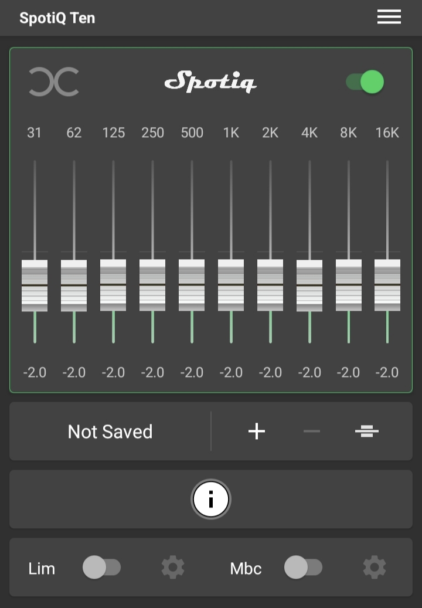Open the hamburger menu
The width and height of the screenshot is (422, 608).
click(x=389, y=18)
